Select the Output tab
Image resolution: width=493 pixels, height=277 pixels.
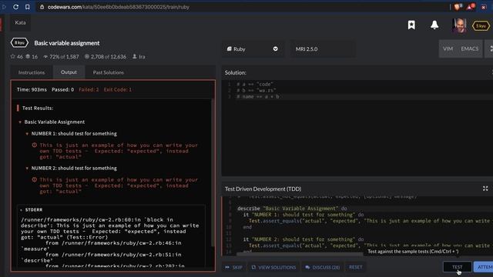[x=69, y=72]
